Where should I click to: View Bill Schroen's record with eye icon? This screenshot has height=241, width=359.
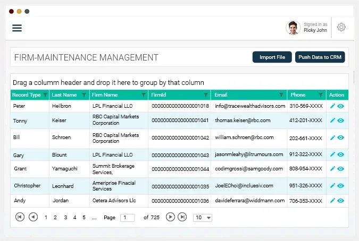341,137
